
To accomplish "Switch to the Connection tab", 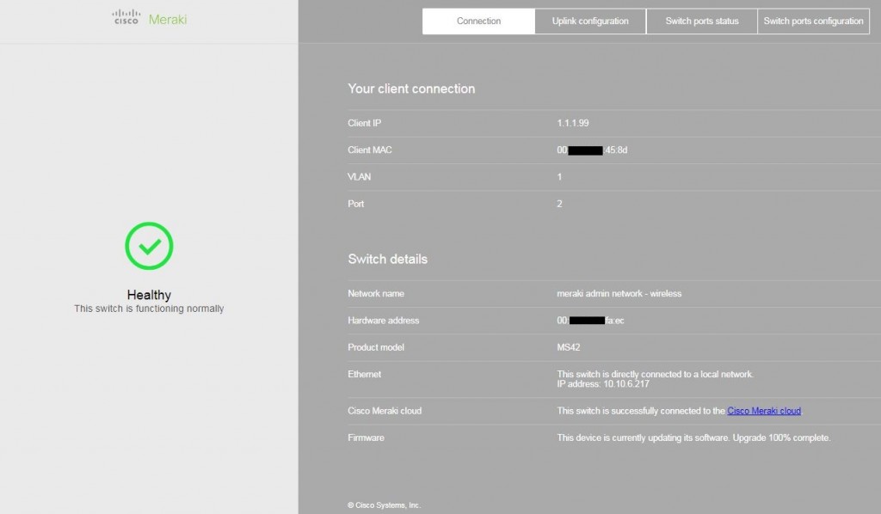I will (478, 21).
